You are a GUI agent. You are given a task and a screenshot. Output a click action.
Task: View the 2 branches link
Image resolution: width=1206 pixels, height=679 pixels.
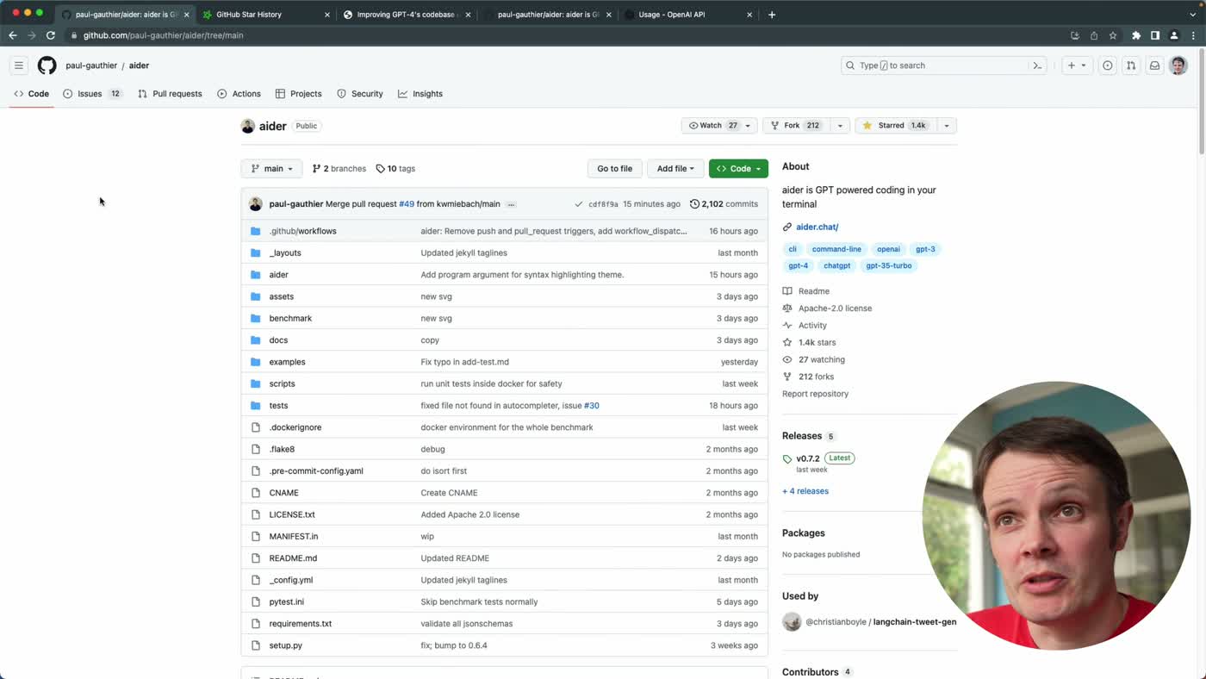click(339, 169)
